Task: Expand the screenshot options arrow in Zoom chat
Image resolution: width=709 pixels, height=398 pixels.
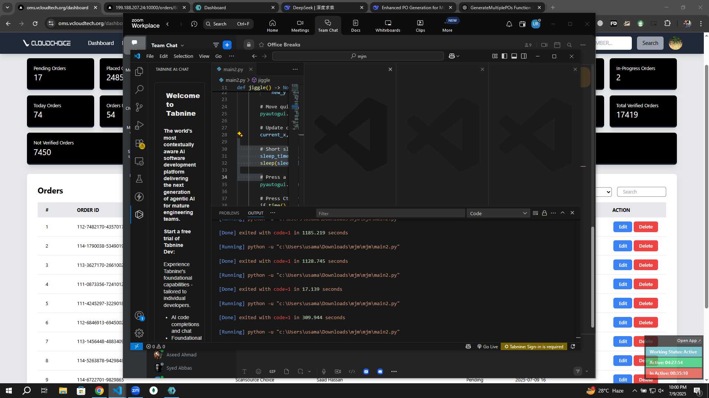Action: point(309,371)
